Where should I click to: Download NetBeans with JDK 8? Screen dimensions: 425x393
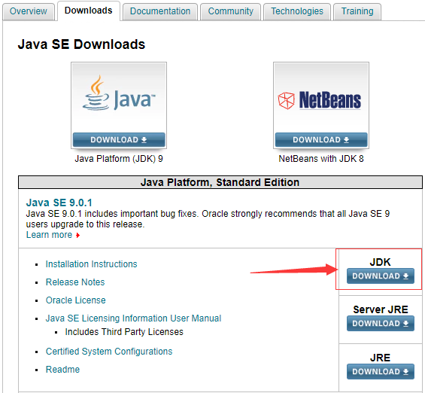pyautogui.click(x=321, y=140)
